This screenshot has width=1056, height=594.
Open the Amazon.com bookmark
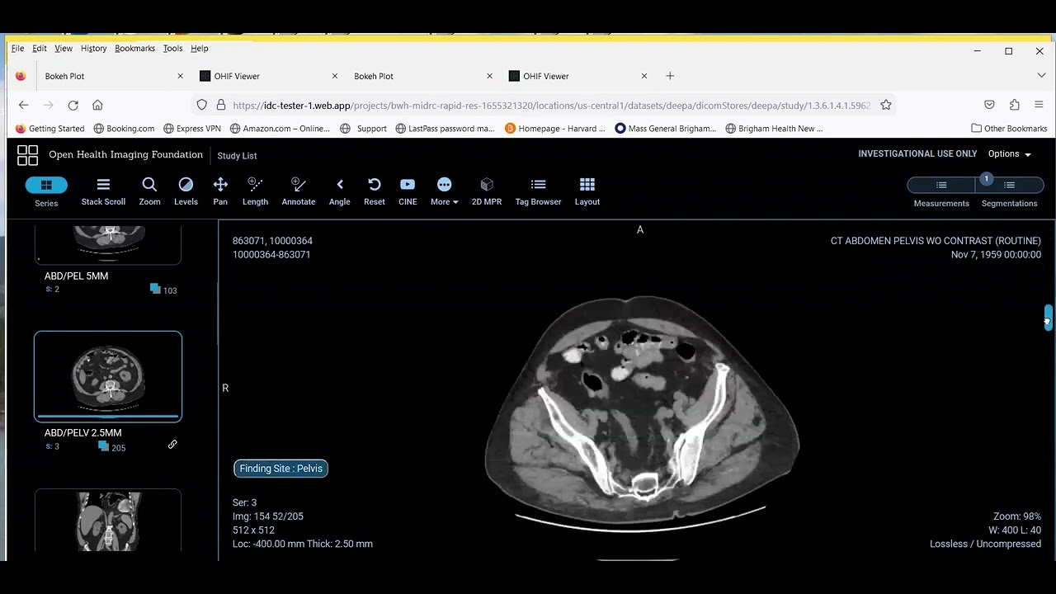[280, 129]
